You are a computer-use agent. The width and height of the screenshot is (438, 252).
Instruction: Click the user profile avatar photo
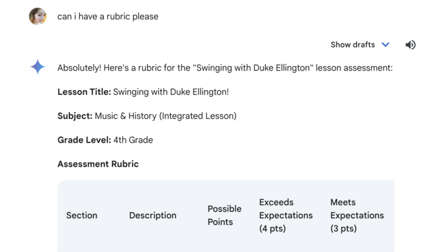(x=38, y=16)
